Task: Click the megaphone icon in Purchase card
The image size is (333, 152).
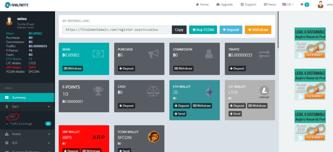Action: (154, 54)
